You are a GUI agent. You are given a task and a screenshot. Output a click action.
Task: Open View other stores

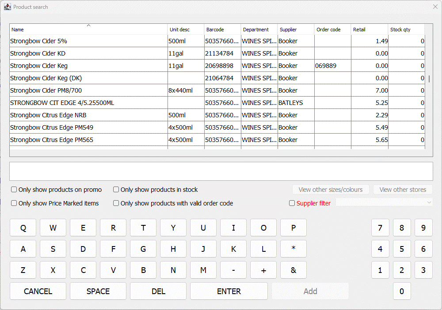tap(403, 190)
